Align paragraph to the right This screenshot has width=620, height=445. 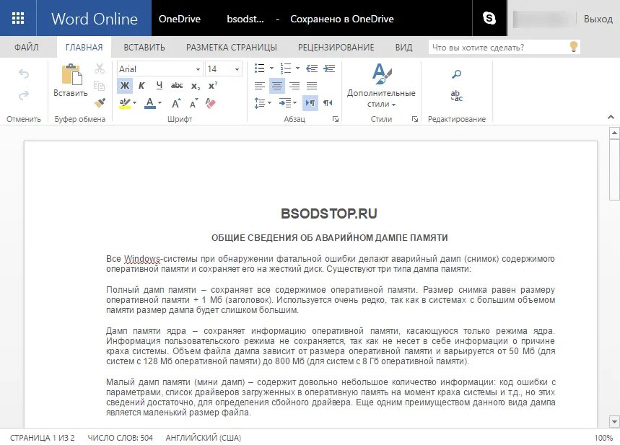294,86
